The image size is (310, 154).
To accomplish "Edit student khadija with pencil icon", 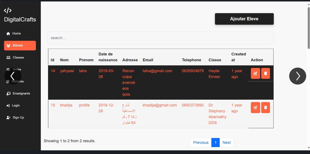I will point(255,108).
